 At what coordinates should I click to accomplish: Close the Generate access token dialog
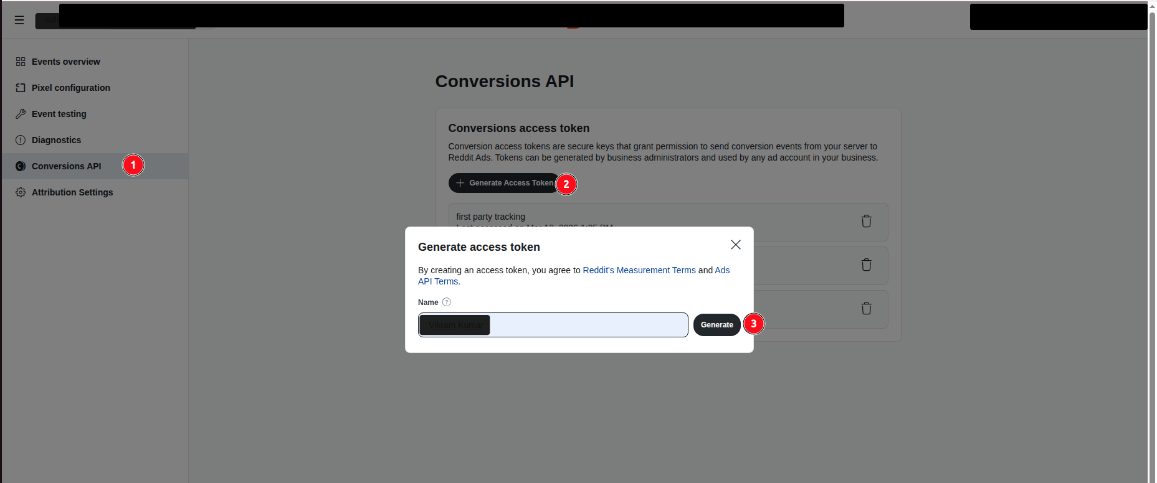(x=736, y=245)
